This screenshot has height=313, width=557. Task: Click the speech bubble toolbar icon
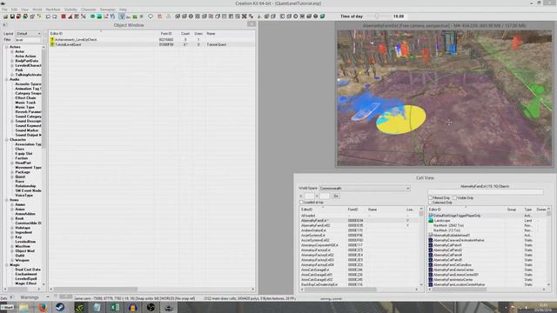151,17
